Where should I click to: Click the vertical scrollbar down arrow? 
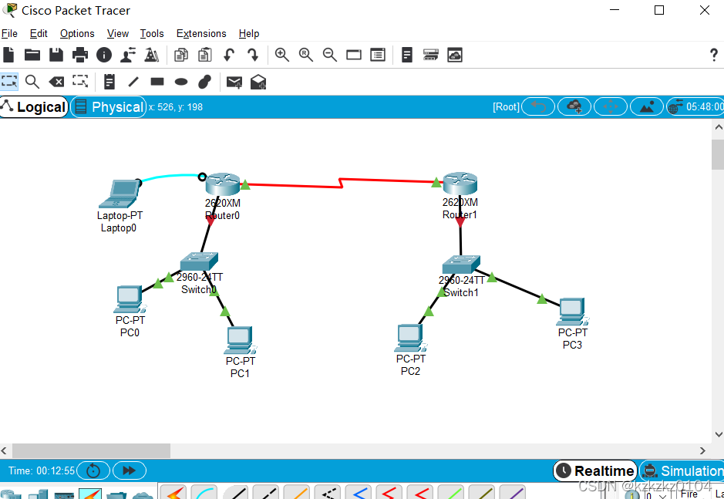[718, 434]
